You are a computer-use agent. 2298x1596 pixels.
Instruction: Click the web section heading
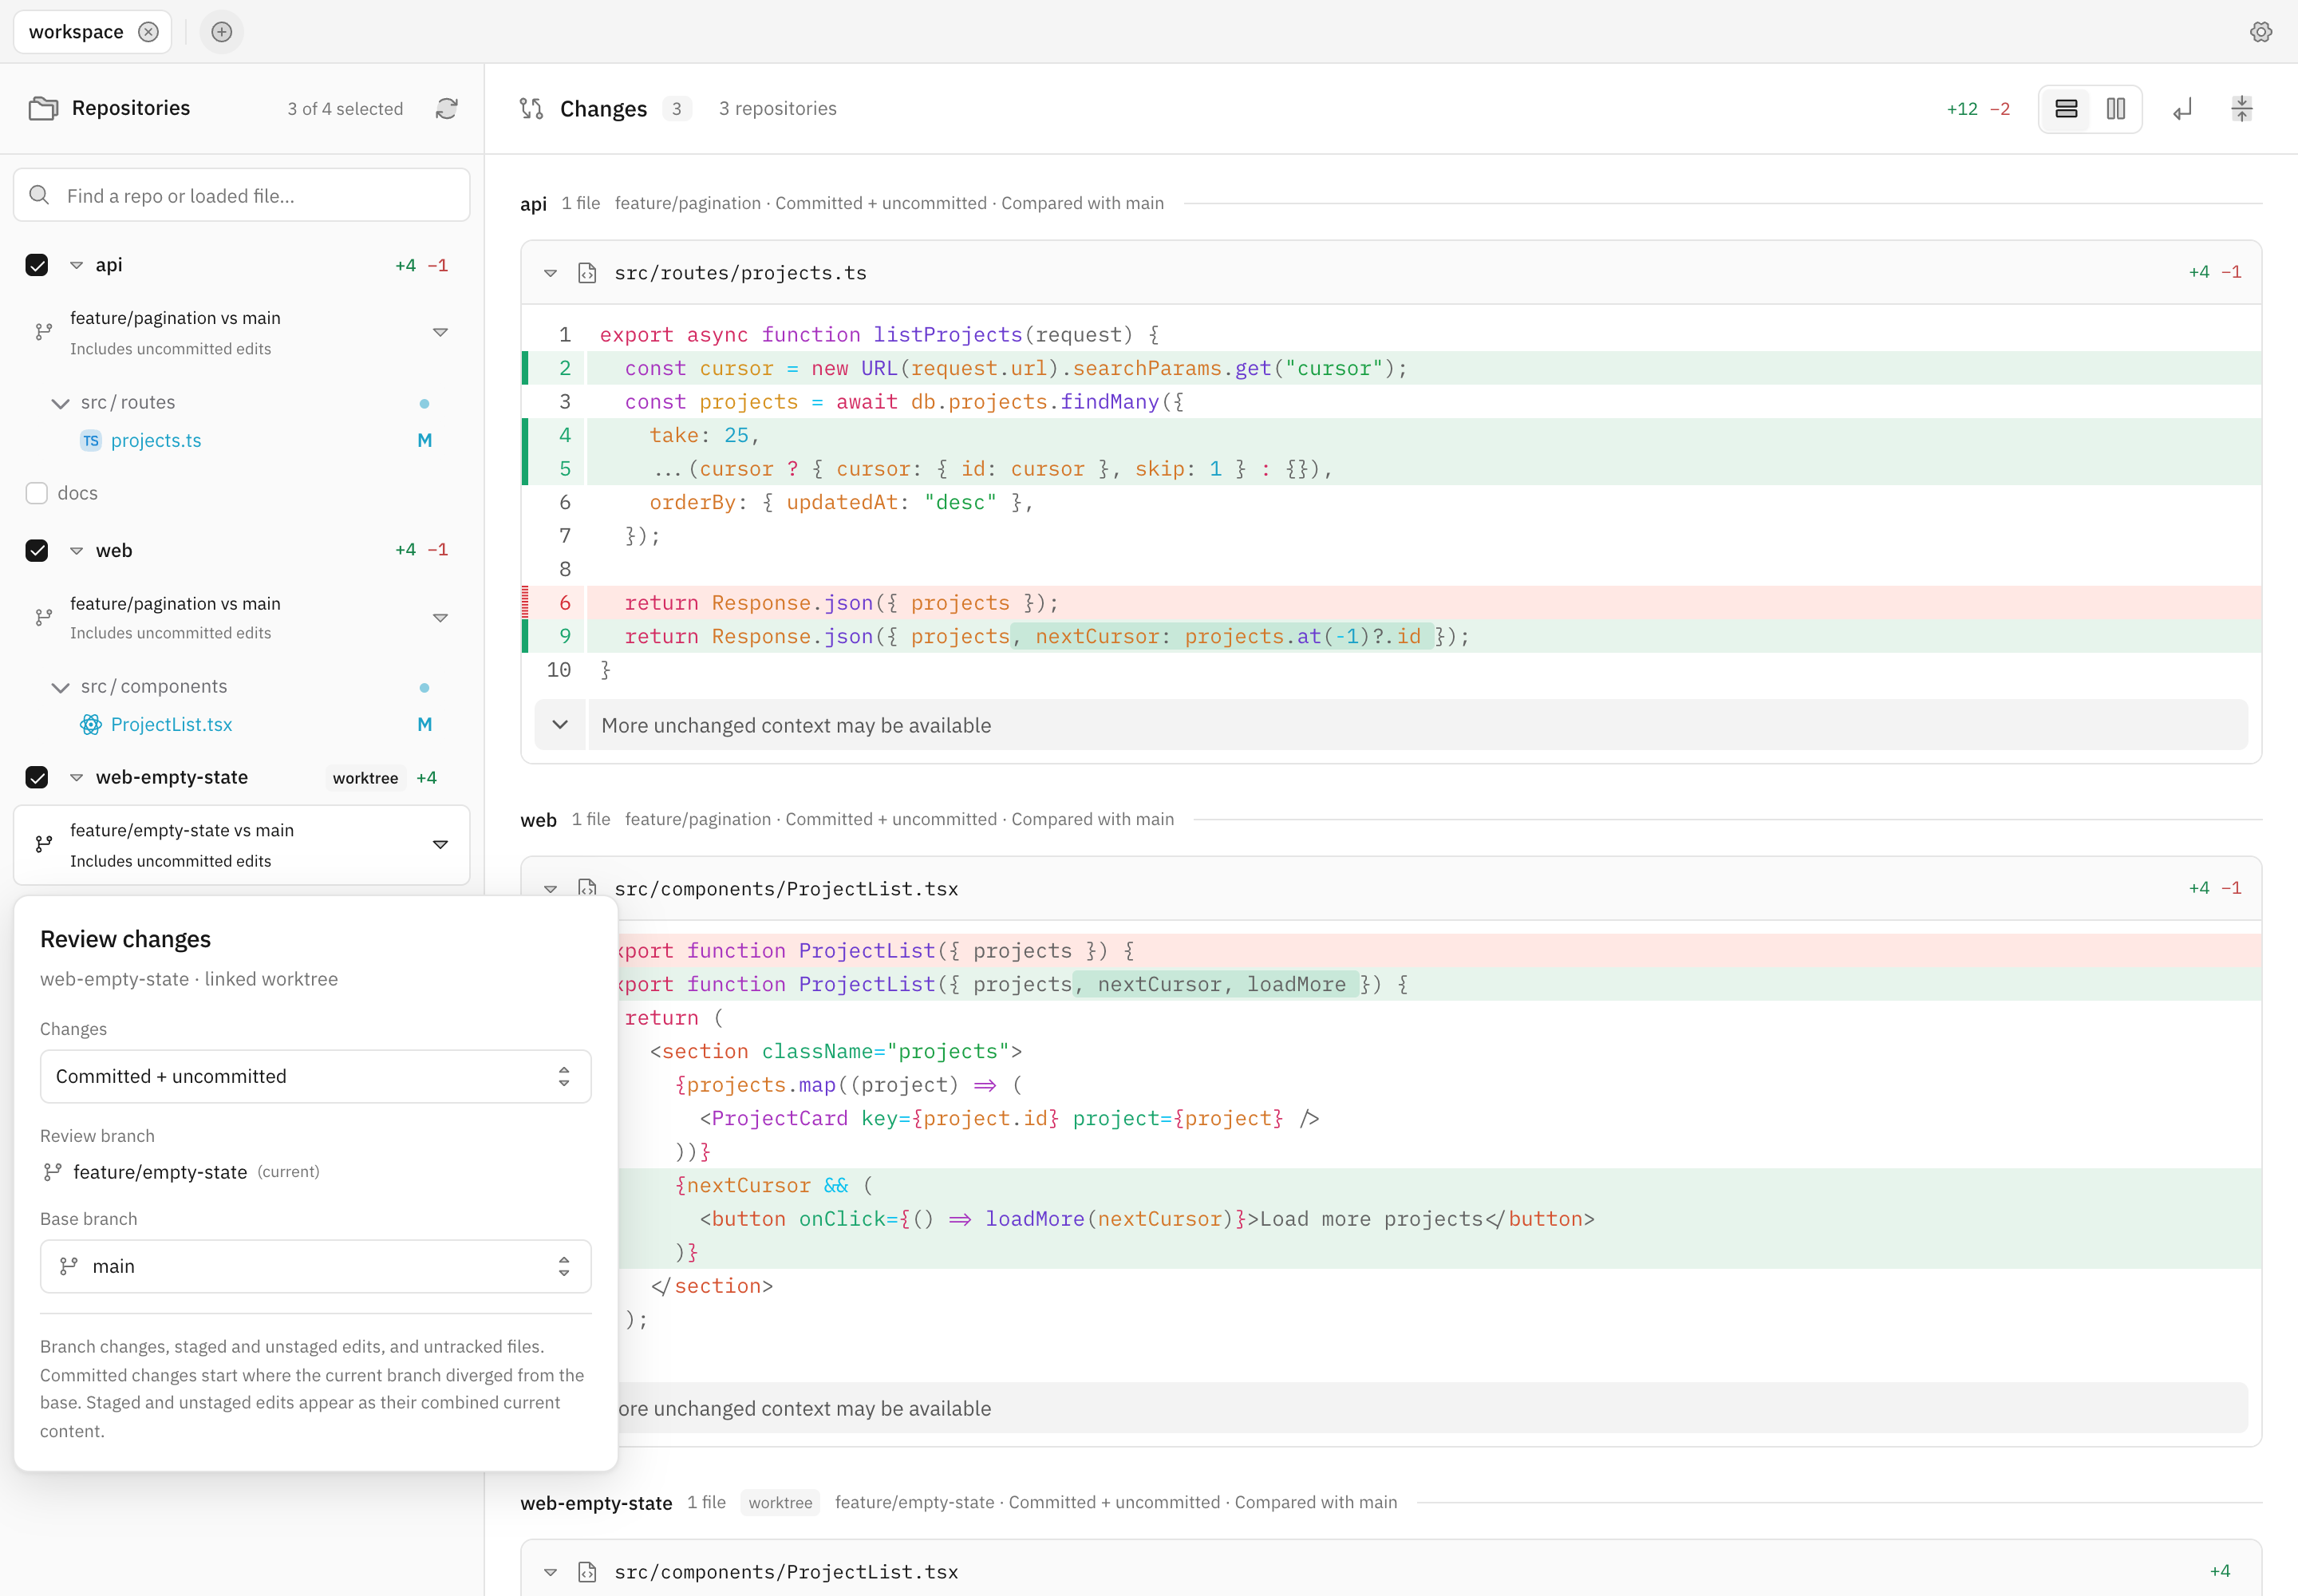click(538, 820)
